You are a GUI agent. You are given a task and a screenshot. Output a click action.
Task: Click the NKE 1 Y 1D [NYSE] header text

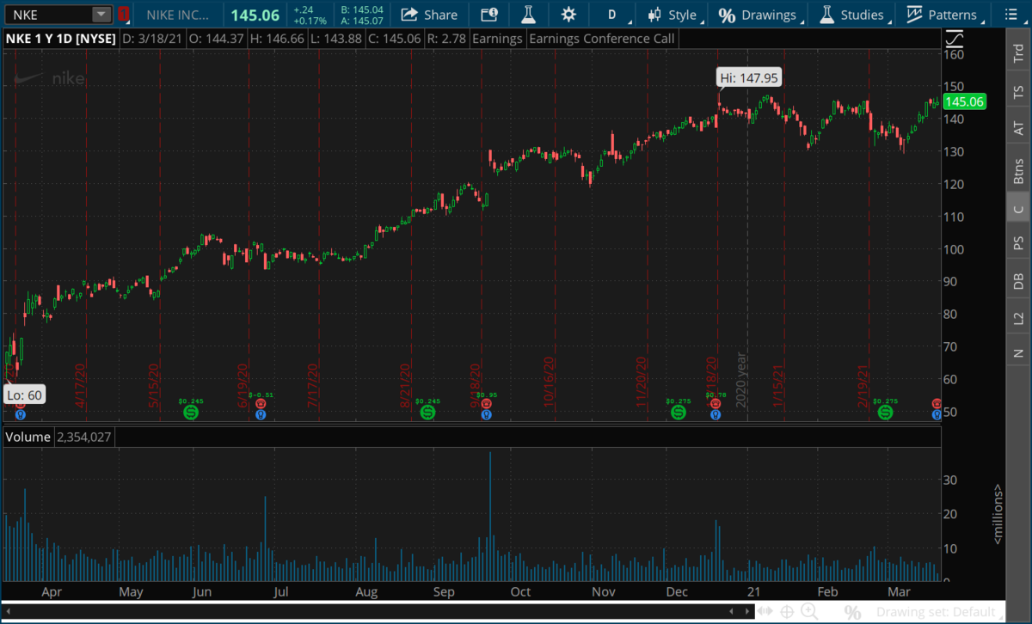(59, 38)
